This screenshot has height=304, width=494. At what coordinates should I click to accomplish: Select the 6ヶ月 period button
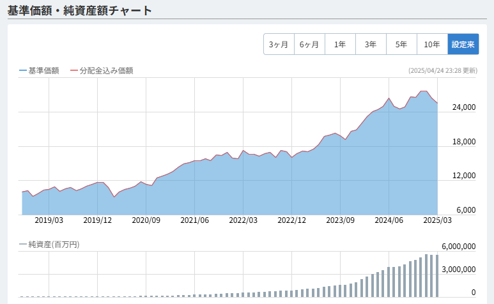click(309, 44)
